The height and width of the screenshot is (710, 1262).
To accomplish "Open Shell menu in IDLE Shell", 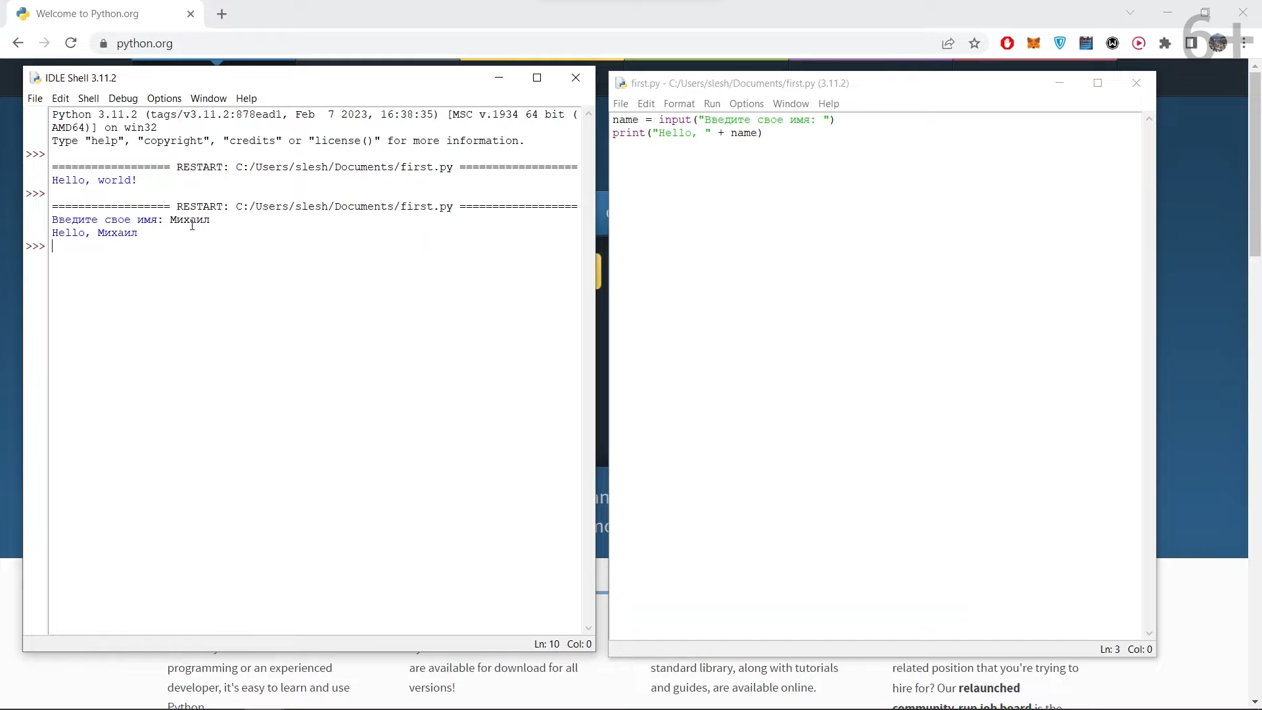I will click(x=88, y=99).
